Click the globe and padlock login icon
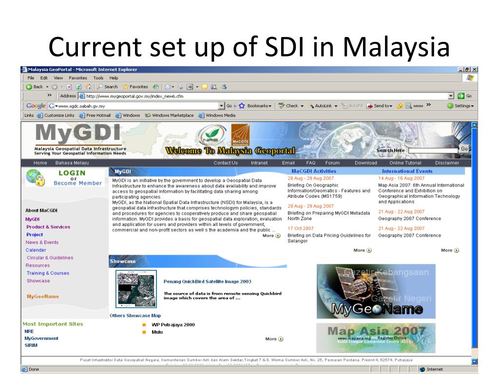The height and width of the screenshot is (374, 499). pyautogui.click(x=36, y=178)
